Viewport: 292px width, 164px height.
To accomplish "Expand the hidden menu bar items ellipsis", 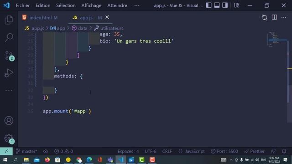I will tap(137, 5).
